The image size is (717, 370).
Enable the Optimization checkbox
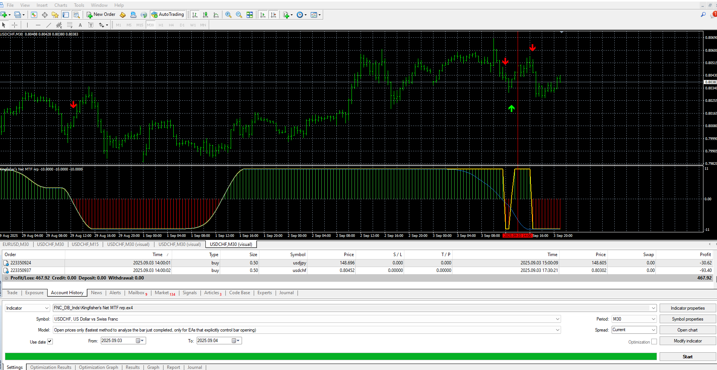pyautogui.click(x=654, y=342)
